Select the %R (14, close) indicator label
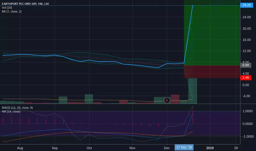Viewport: 256px width, 151px height. coord(11,111)
